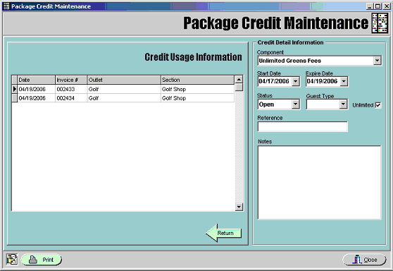Click the grid scrollbar thumb
This screenshot has width=393, height=271.
[x=239, y=87]
